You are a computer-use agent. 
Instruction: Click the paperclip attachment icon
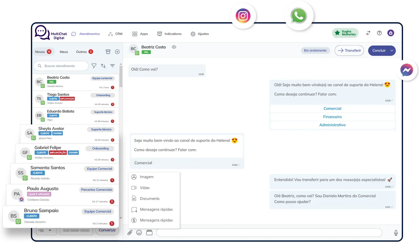pyautogui.click(x=130, y=233)
